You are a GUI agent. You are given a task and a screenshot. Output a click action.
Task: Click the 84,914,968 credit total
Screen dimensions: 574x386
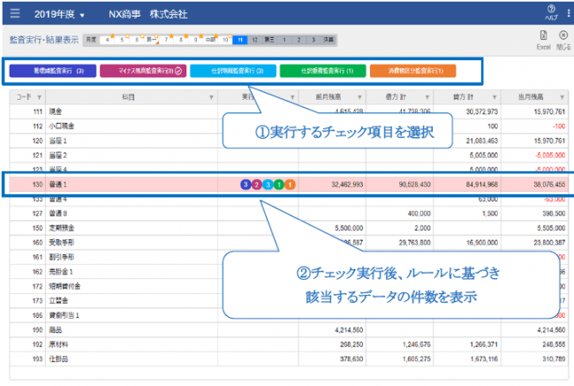click(482, 185)
